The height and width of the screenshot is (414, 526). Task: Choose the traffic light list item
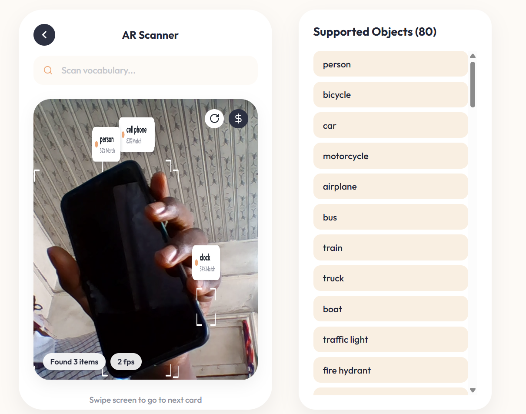(390, 340)
